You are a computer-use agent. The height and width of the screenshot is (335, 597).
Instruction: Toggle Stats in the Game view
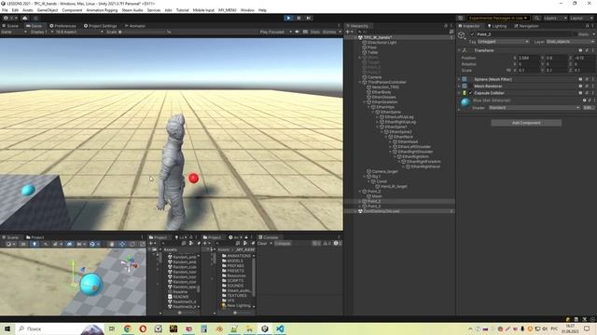point(315,32)
